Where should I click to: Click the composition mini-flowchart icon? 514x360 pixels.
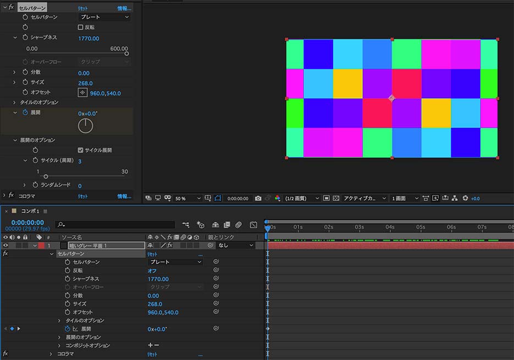(x=187, y=225)
